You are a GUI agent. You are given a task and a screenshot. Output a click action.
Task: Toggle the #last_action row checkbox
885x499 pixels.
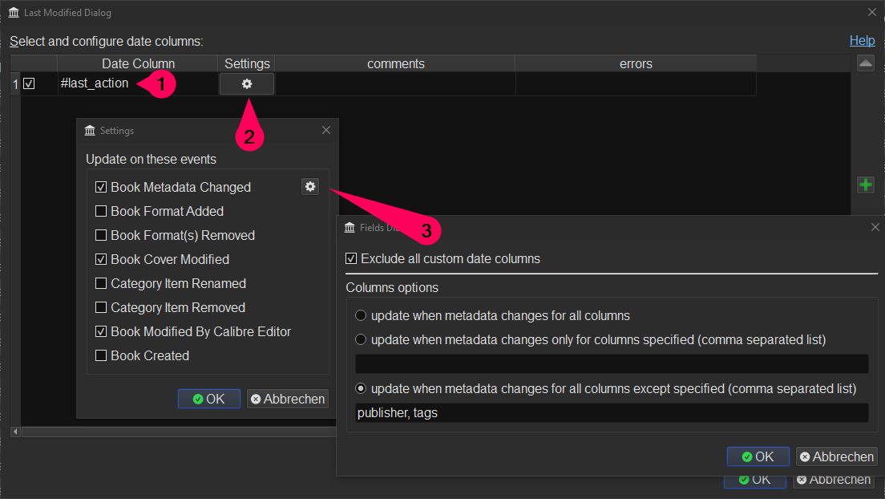(30, 83)
